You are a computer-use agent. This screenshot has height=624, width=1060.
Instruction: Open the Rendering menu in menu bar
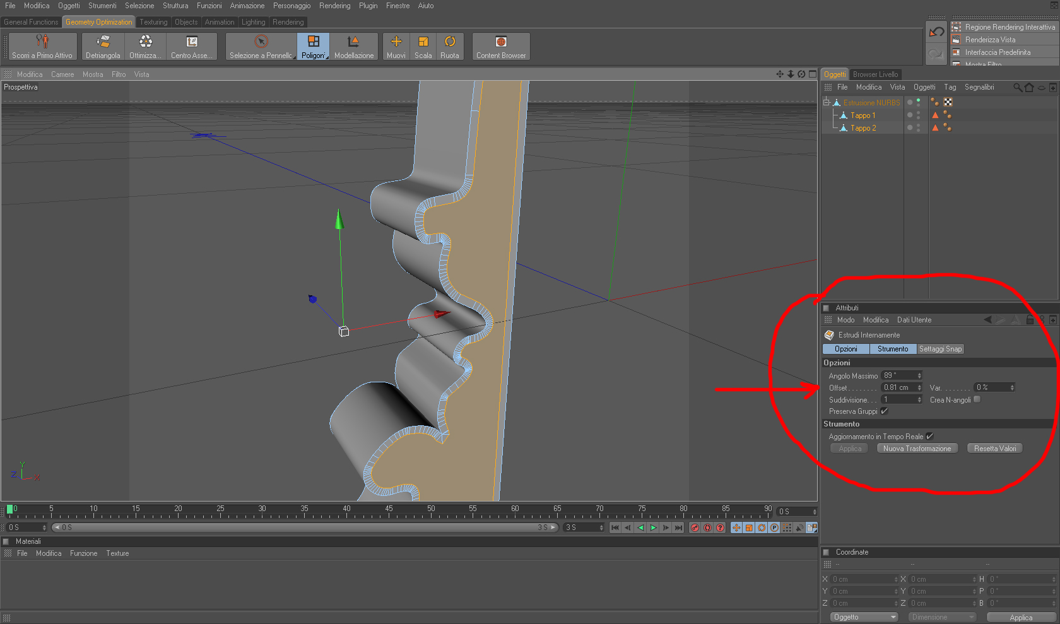click(x=334, y=6)
